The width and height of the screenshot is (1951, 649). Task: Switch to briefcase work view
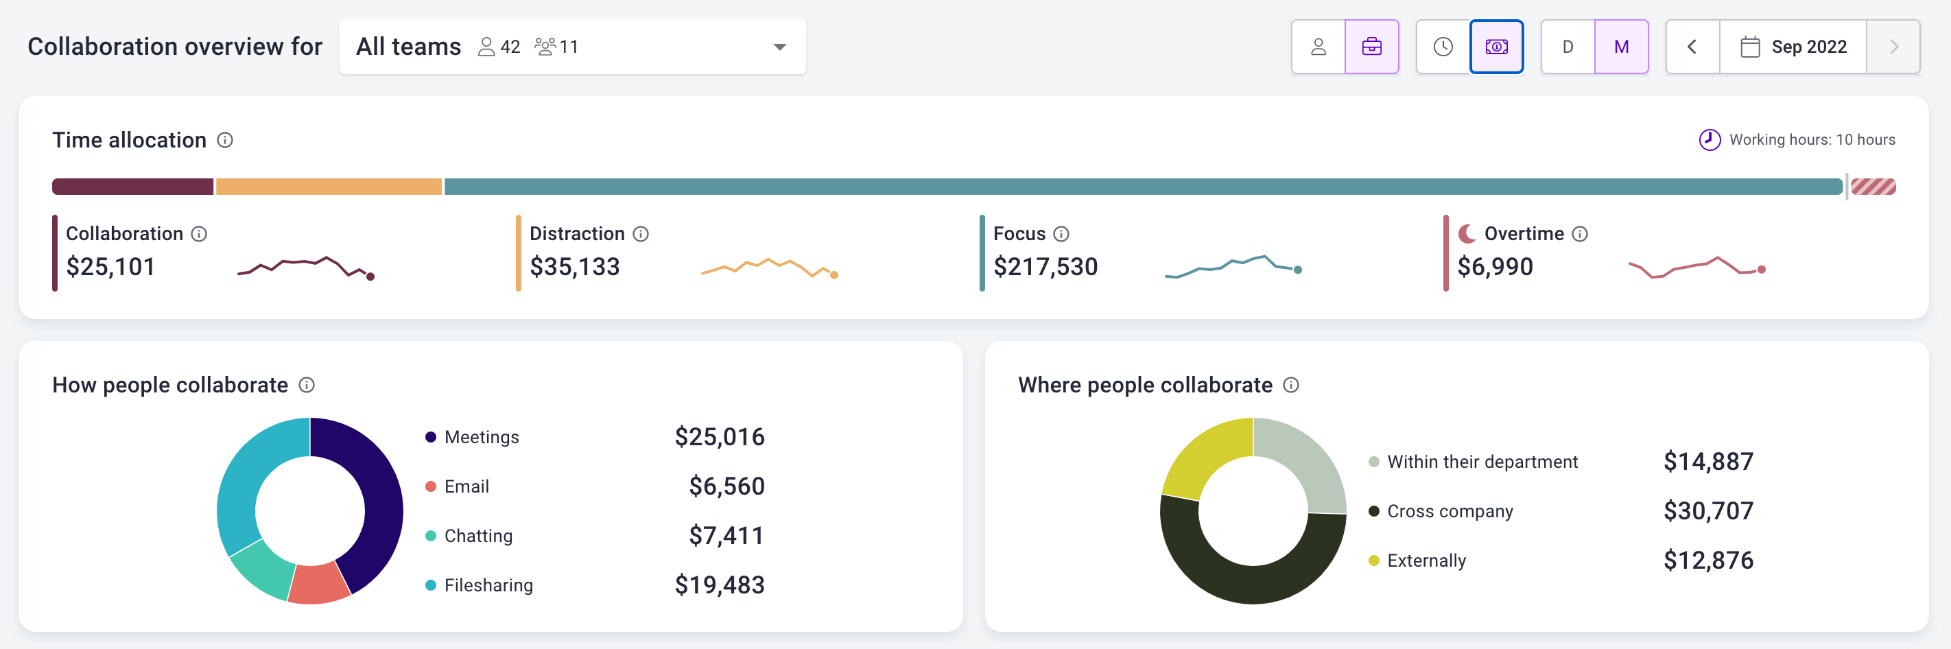pos(1371,47)
